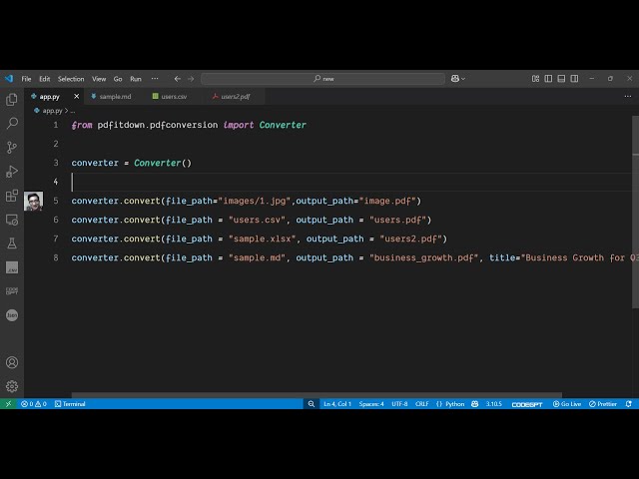This screenshot has height=479, width=639.
Task: Open the JSON round icon in activity bar
Action: tap(12, 315)
